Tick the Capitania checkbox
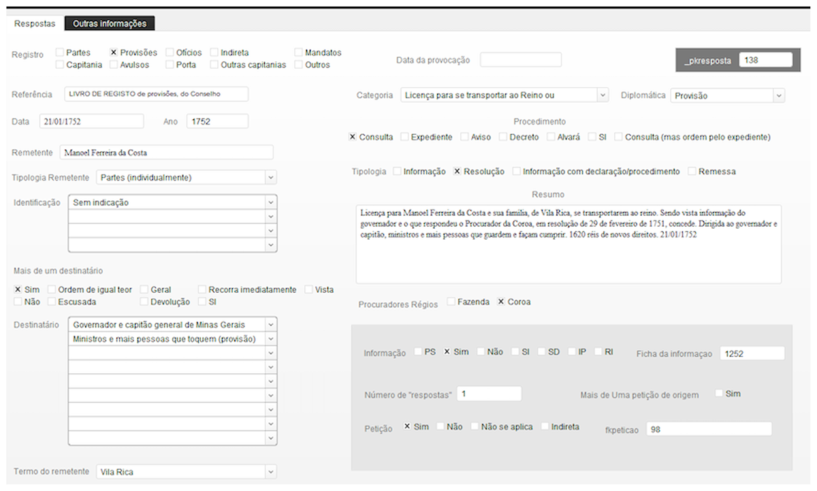817x491 pixels. [x=60, y=65]
